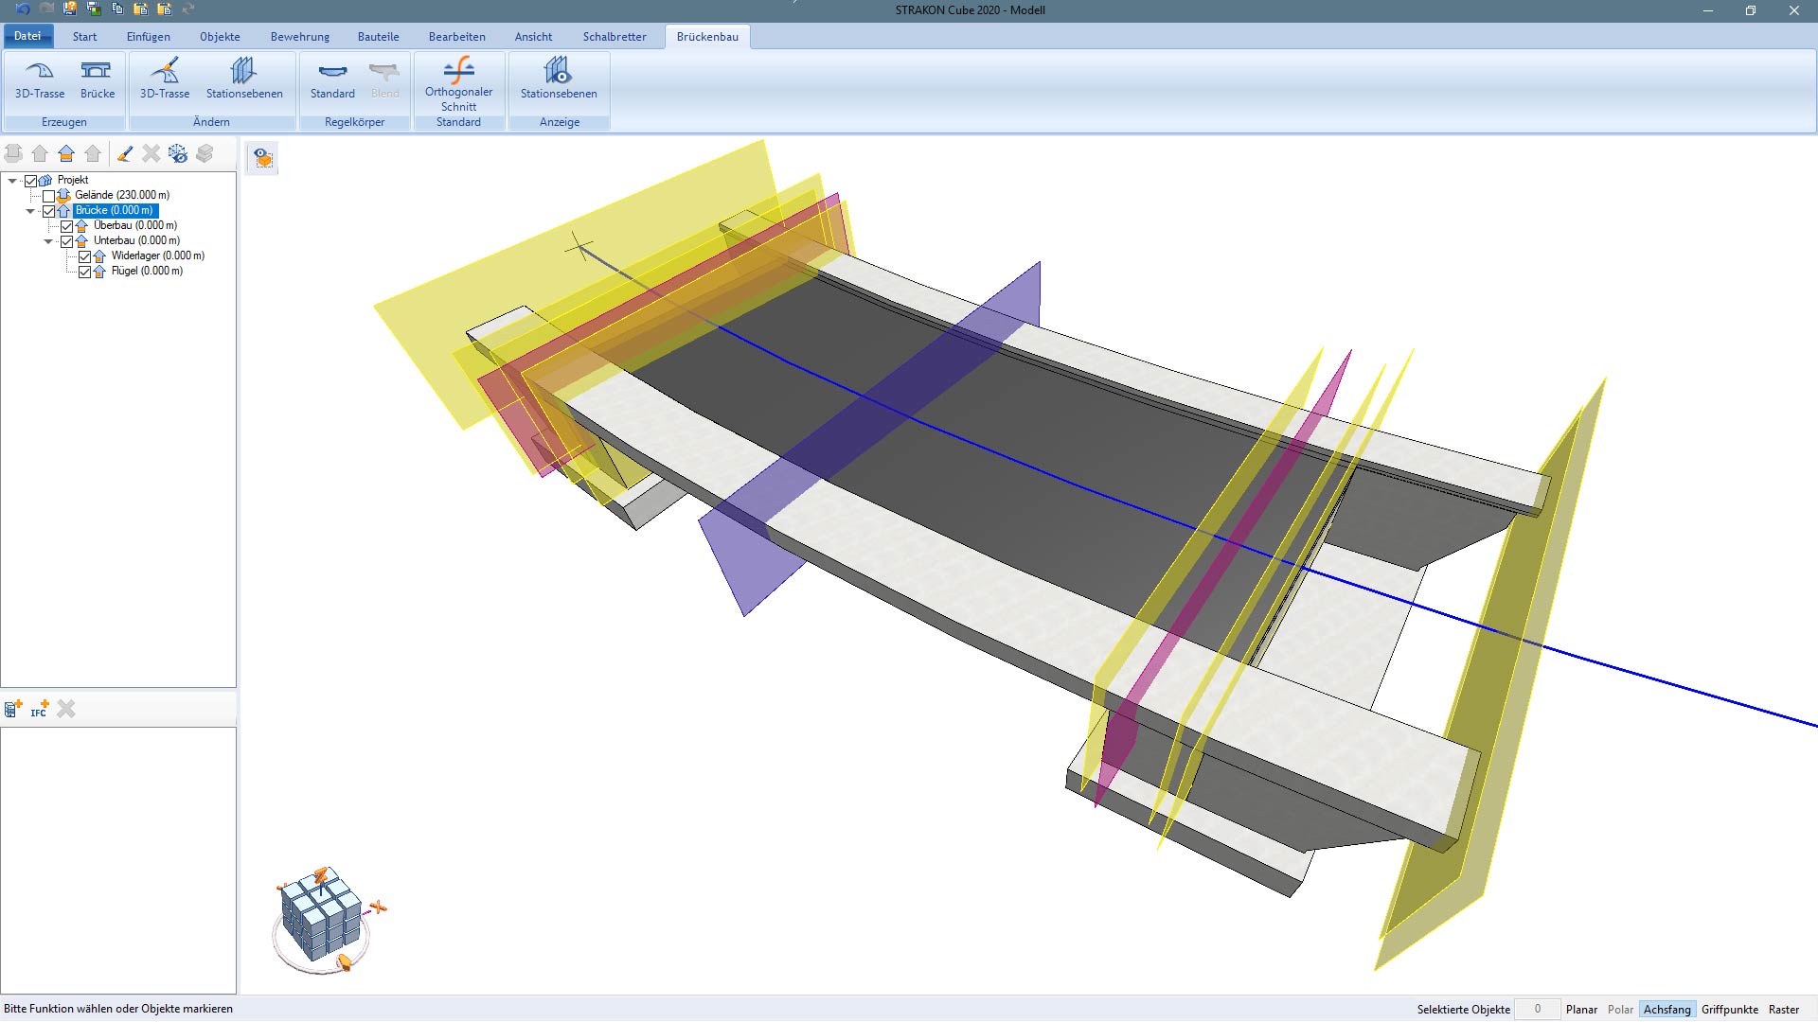Click the grey X delete icon above project tree
The image size is (1818, 1022).
tap(151, 153)
